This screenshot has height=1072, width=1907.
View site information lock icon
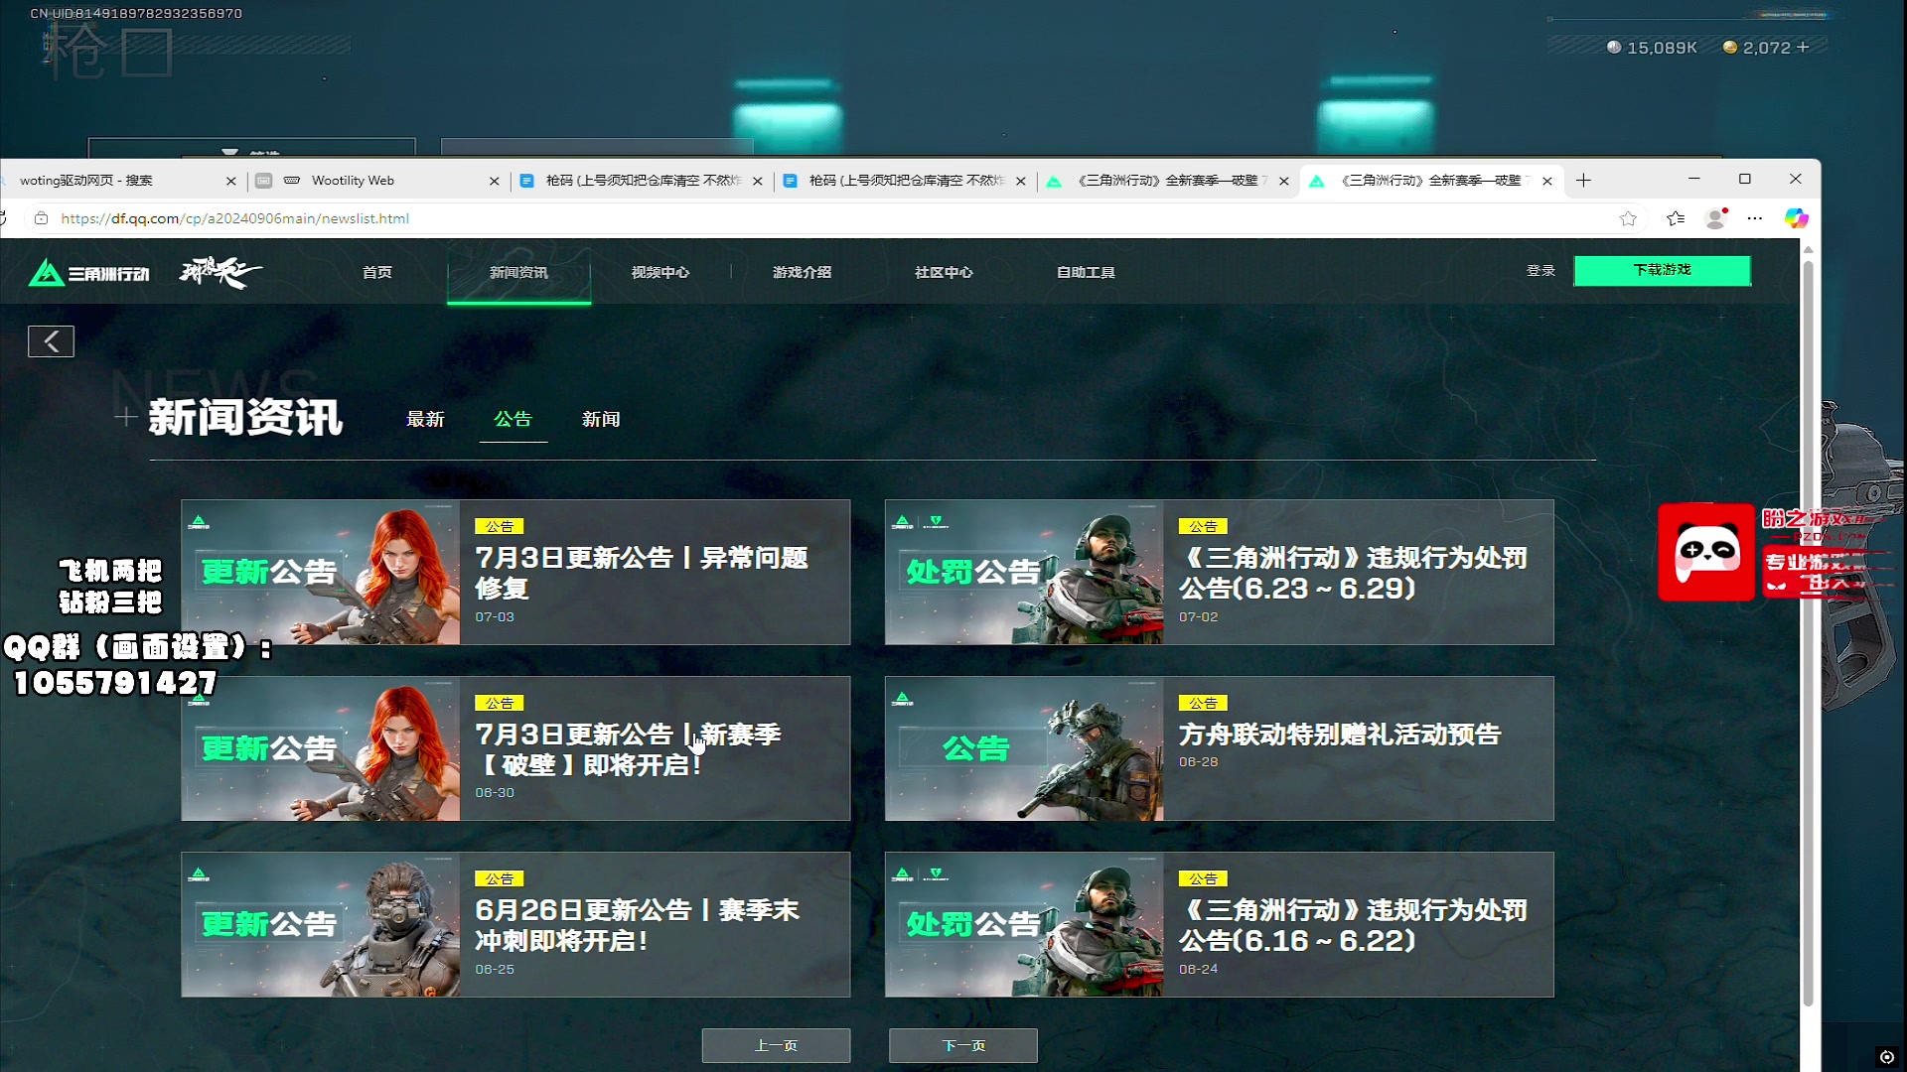41,218
